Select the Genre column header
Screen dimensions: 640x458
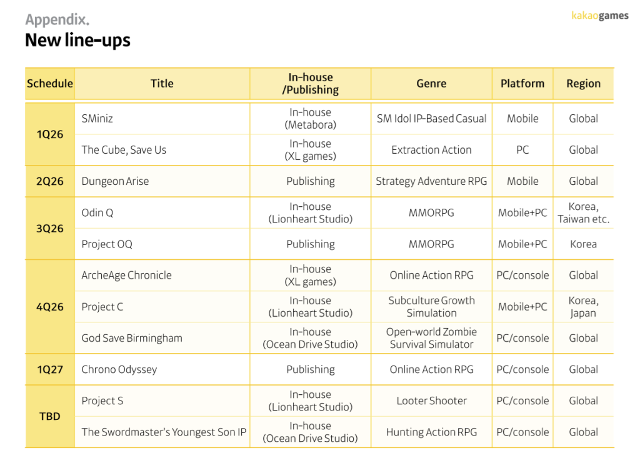pos(431,84)
